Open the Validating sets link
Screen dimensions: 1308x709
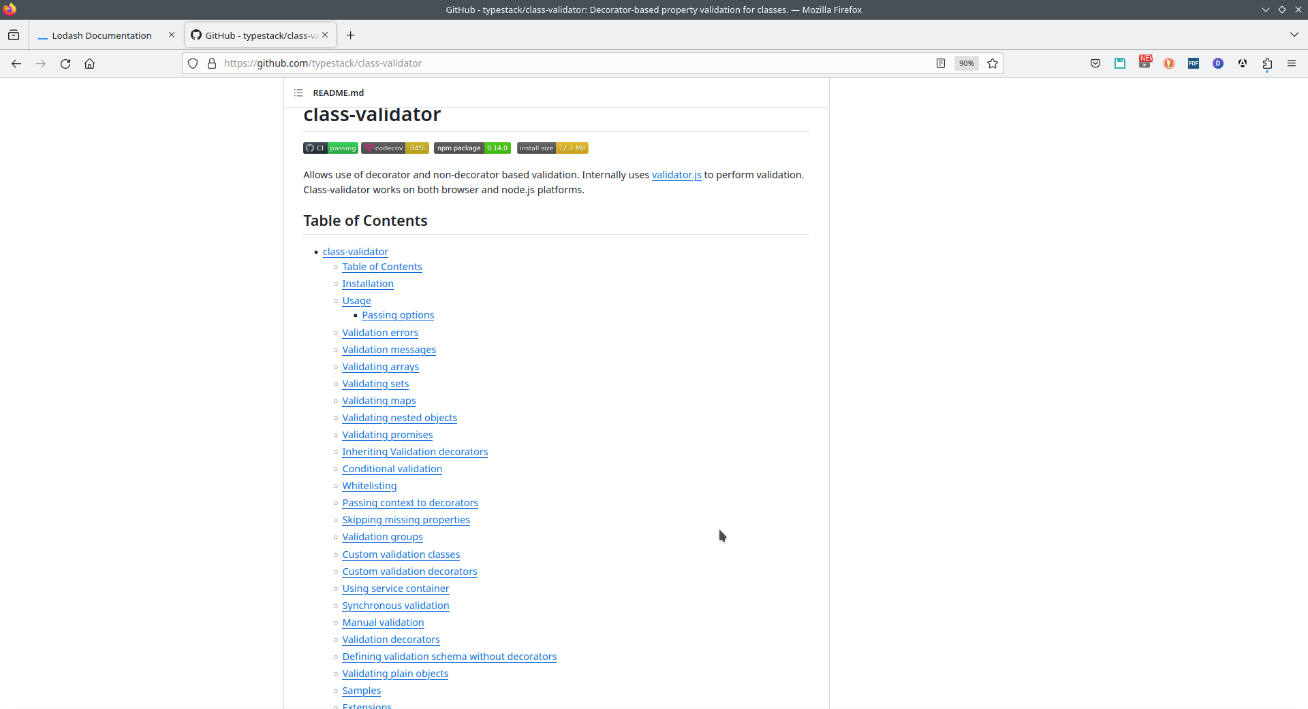pos(375,384)
